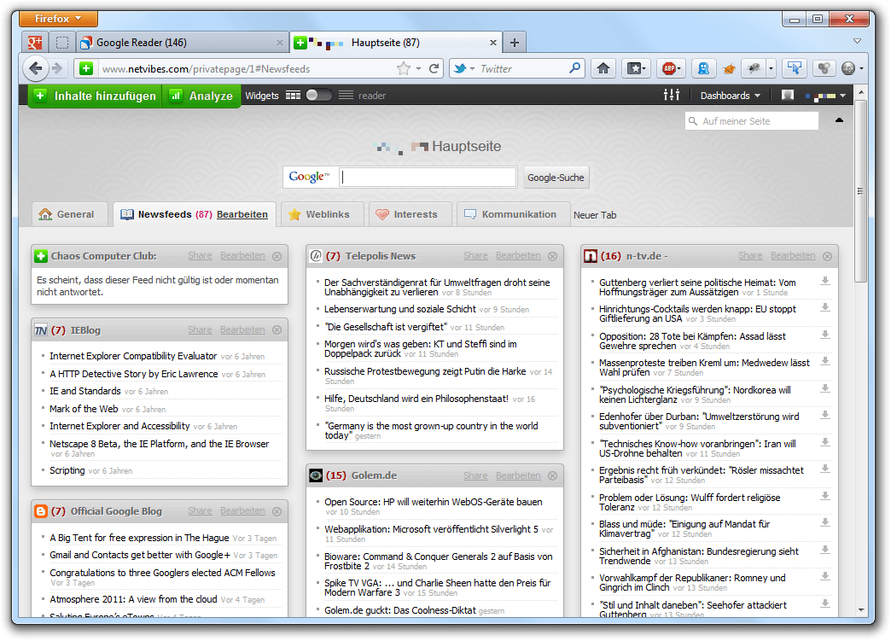Open the address bar history dropdown arrow
The image size is (891, 641).
click(419, 69)
